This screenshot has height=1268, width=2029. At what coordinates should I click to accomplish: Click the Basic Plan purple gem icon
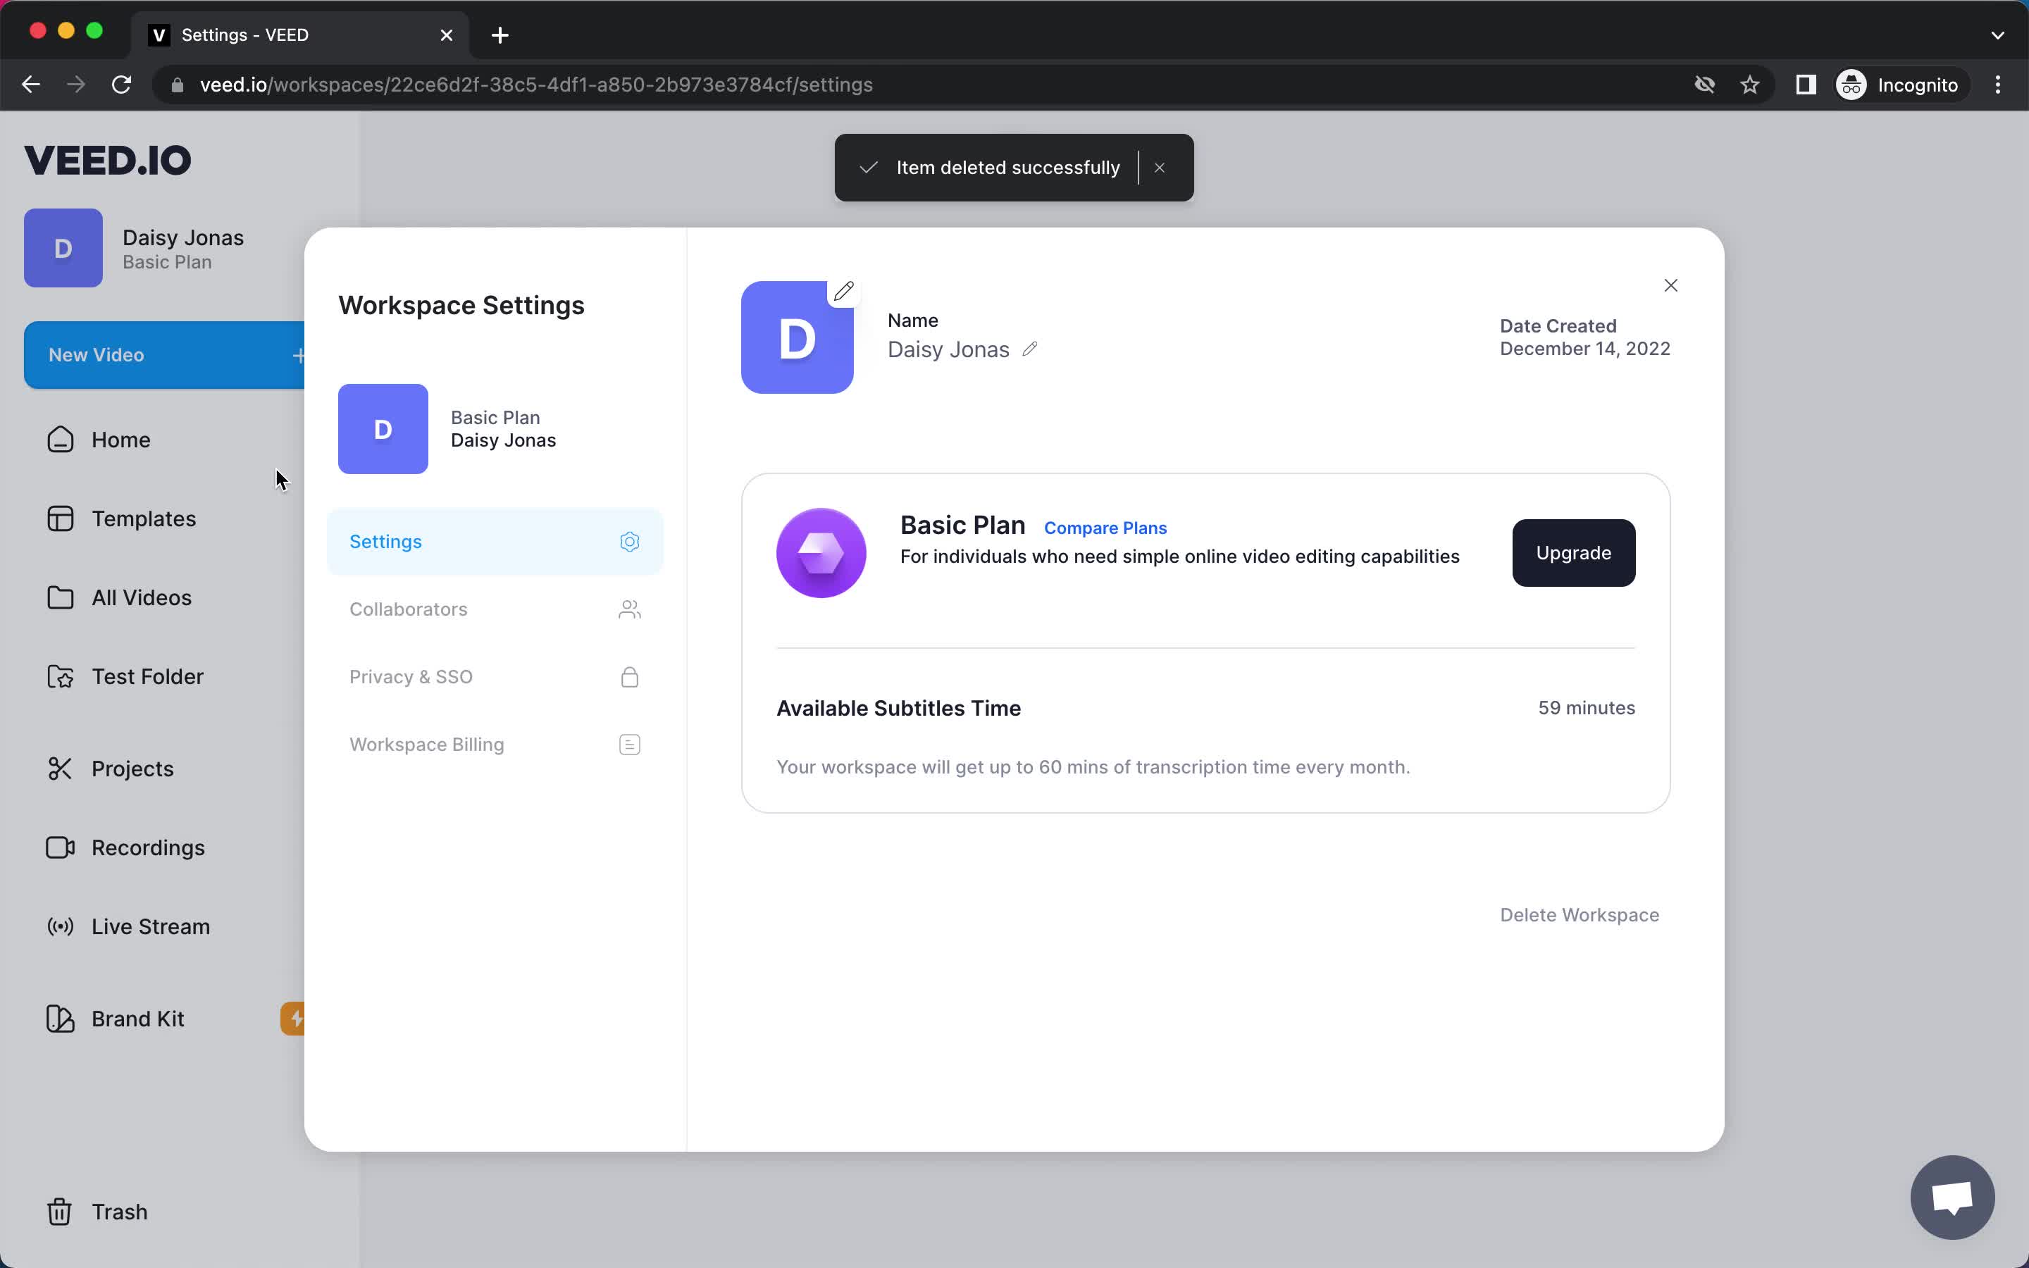pos(821,553)
